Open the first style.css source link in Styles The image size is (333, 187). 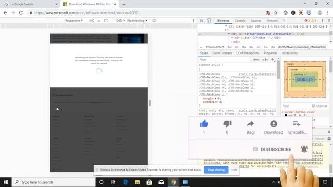pos(257,74)
